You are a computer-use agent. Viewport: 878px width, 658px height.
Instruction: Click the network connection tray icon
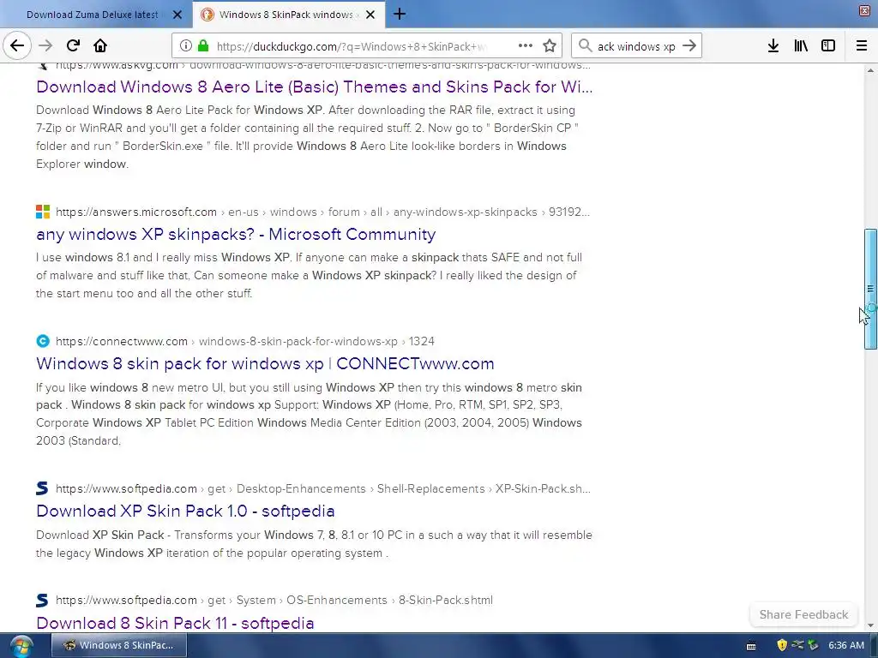click(x=797, y=645)
